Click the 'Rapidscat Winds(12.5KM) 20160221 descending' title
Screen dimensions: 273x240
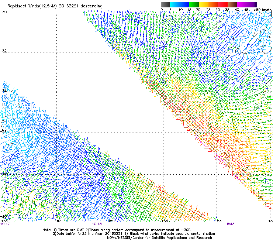click(x=55, y=6)
